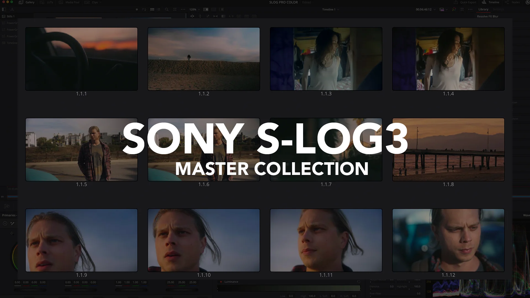Toggle the Luminance qualifier dot
The height and width of the screenshot is (298, 530).
coord(221,282)
